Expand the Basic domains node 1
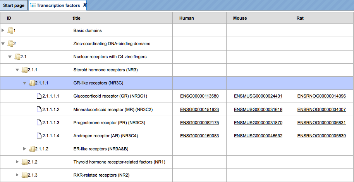The width and height of the screenshot is (354, 182). (3, 30)
